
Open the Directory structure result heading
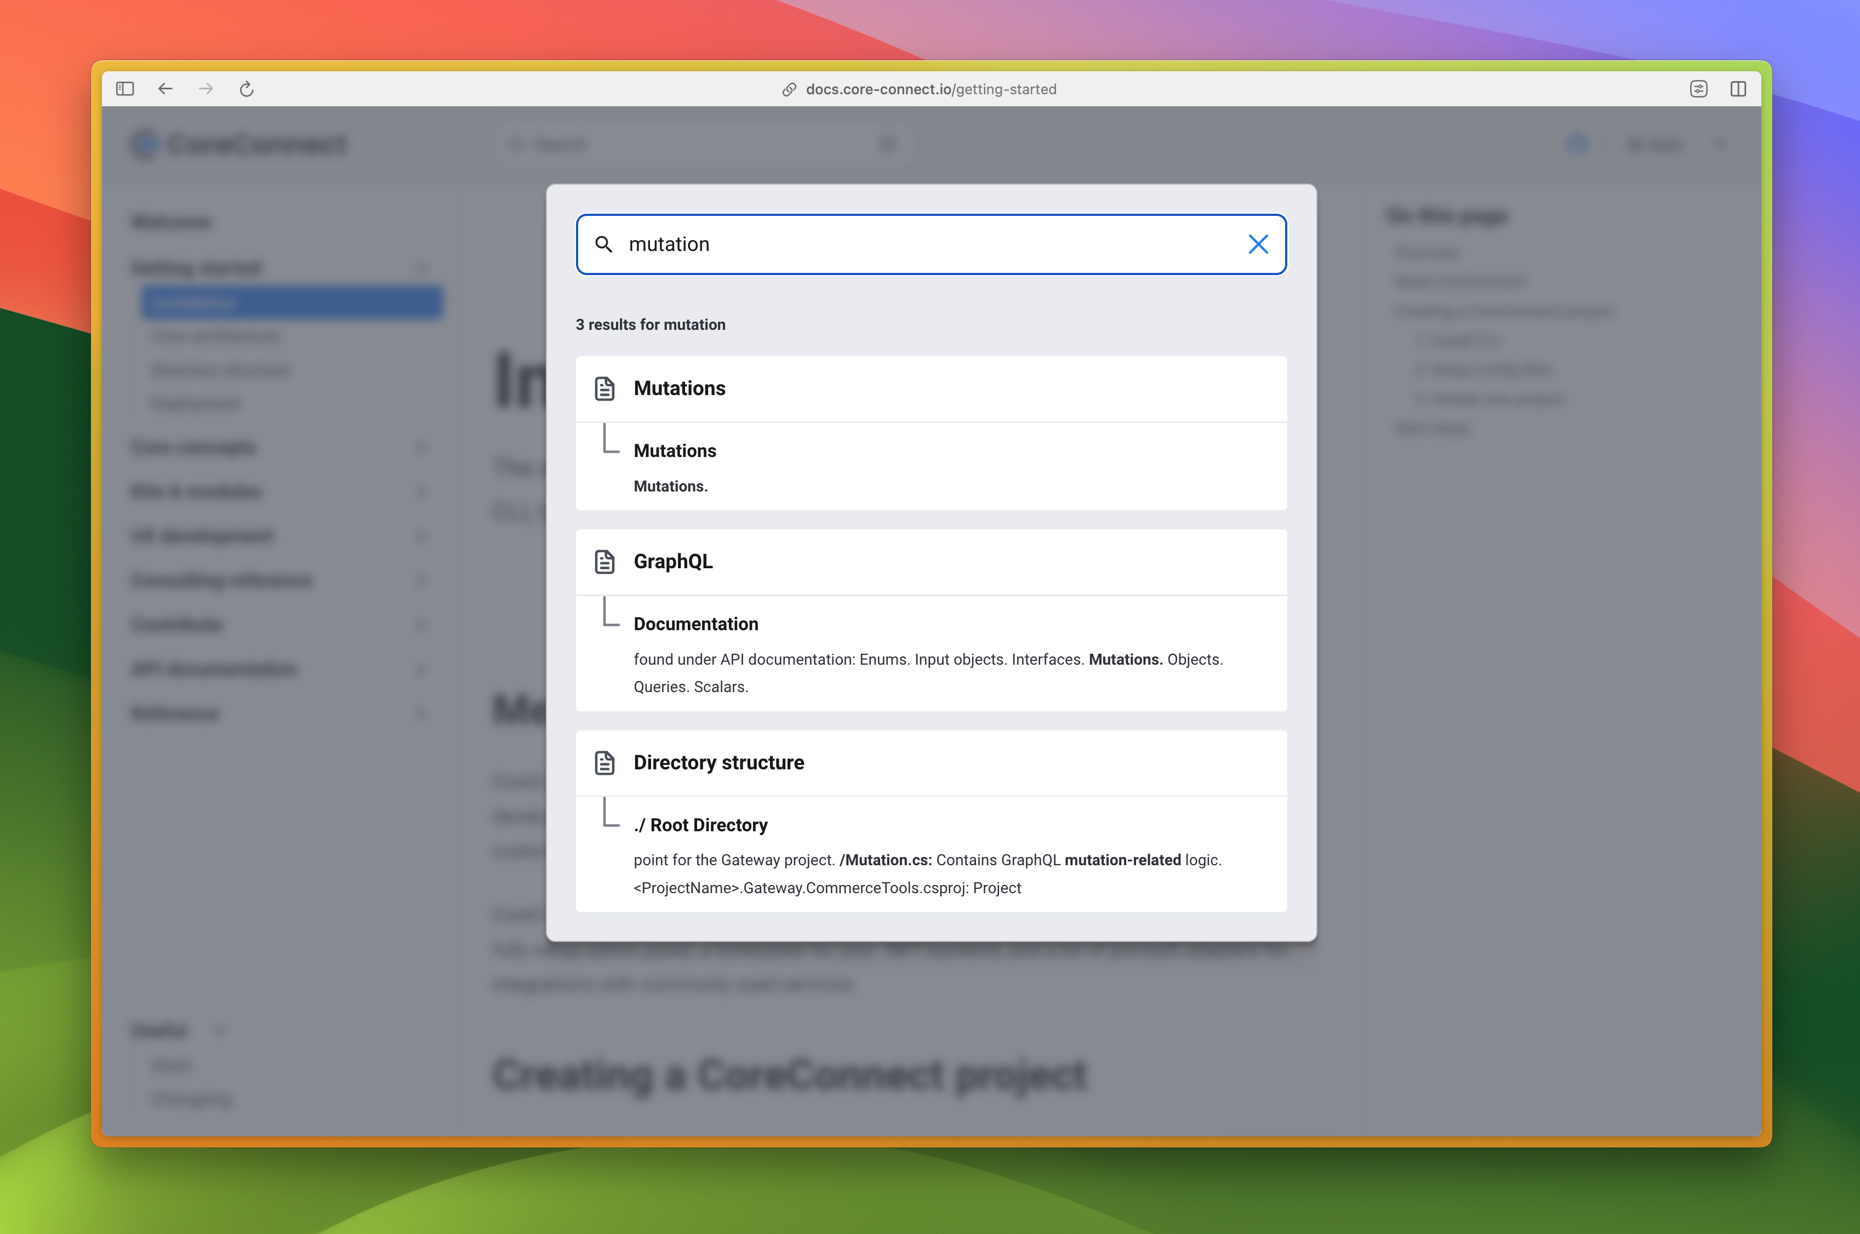(718, 763)
